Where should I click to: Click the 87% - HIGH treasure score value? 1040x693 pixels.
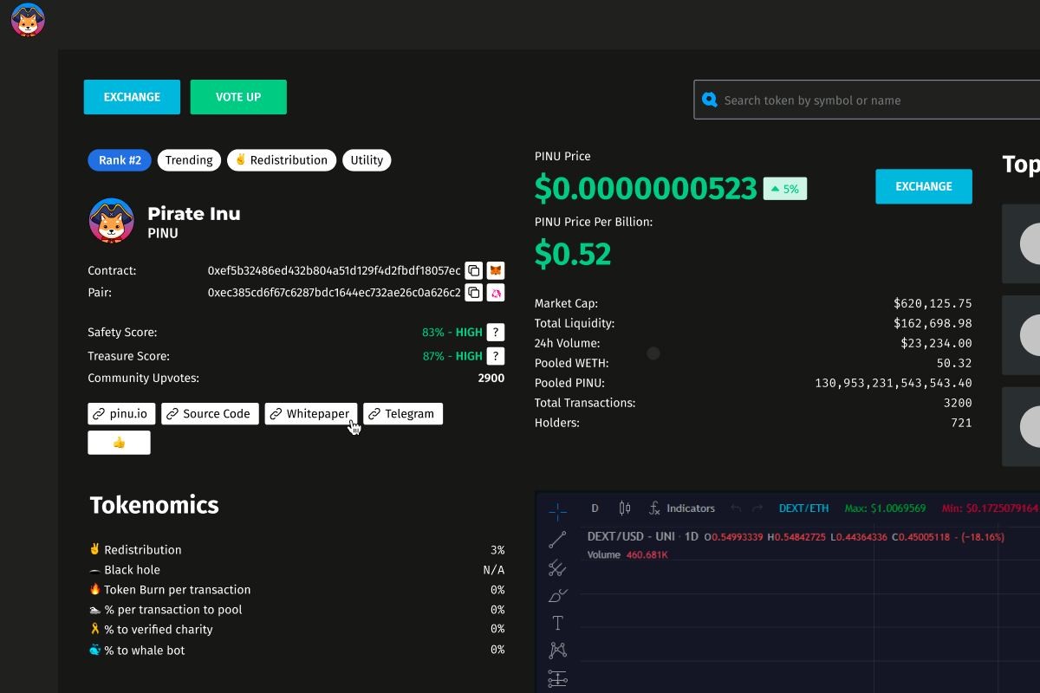click(452, 356)
